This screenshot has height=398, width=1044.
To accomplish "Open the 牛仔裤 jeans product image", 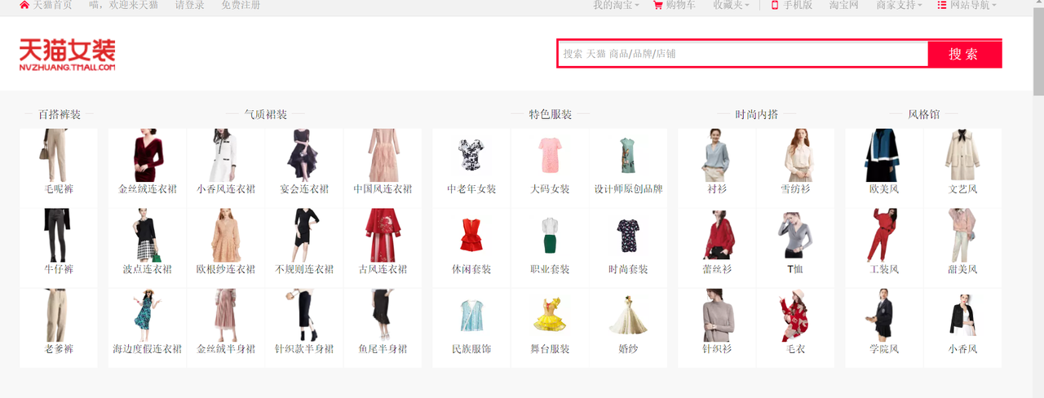I will point(58,235).
